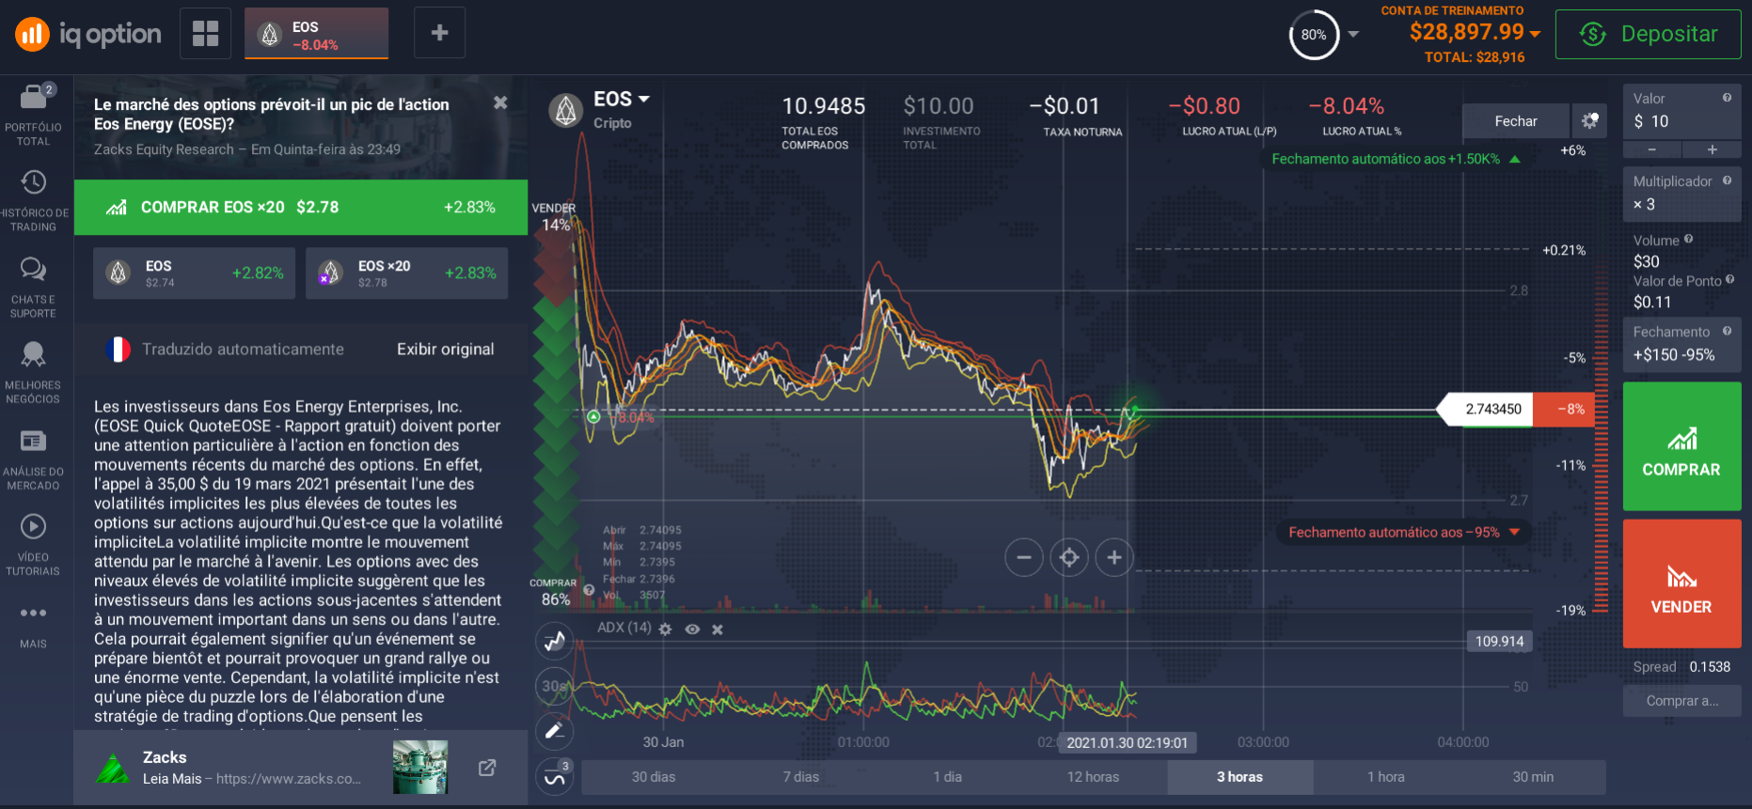Click EOS crypto icon in chart header

click(566, 111)
